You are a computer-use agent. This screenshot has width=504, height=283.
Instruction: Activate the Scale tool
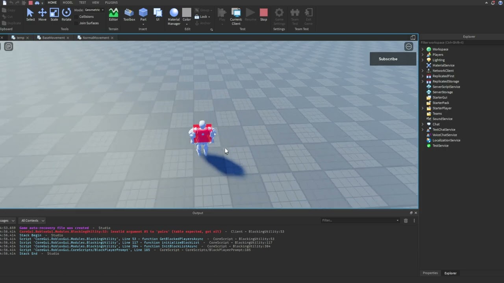tap(54, 15)
